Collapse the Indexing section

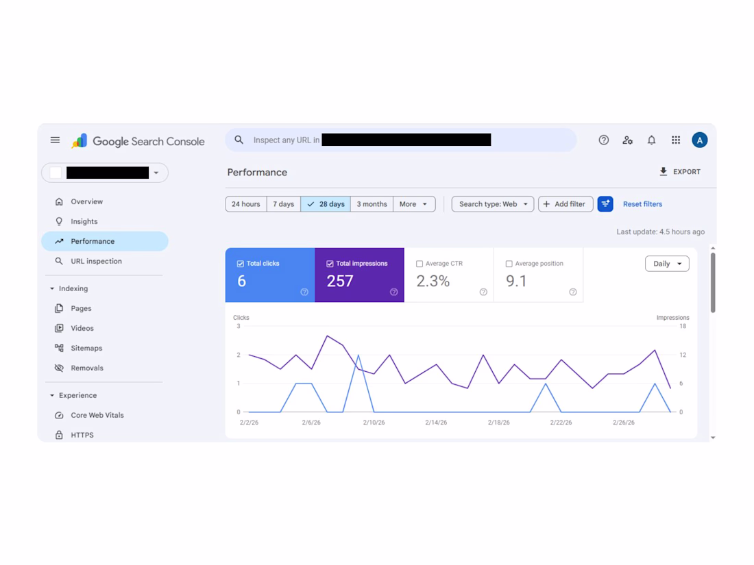tap(52, 288)
